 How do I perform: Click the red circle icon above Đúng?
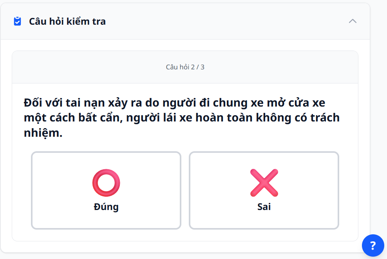[x=106, y=183]
